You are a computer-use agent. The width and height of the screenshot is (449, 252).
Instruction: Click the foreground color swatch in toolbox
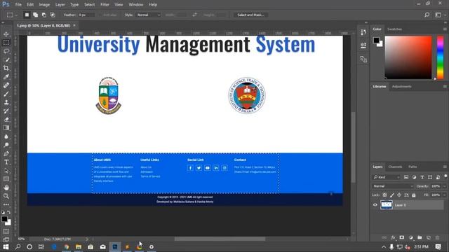pyautogui.click(x=4, y=219)
